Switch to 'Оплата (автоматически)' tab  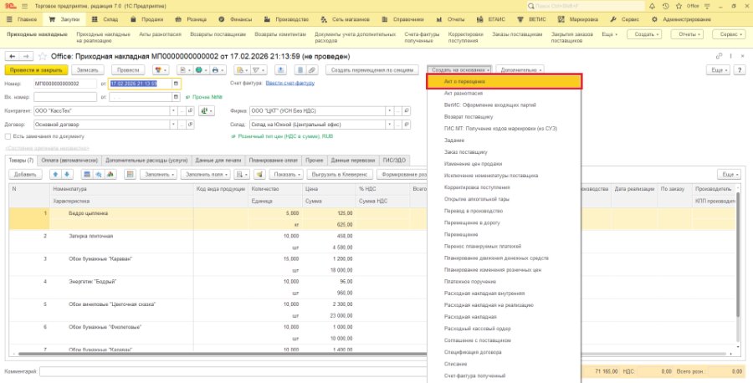pyautogui.click(x=69, y=161)
